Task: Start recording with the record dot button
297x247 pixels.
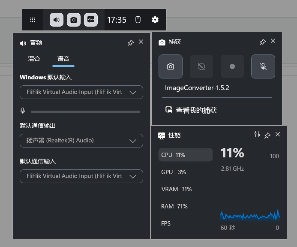Action: click(x=232, y=66)
